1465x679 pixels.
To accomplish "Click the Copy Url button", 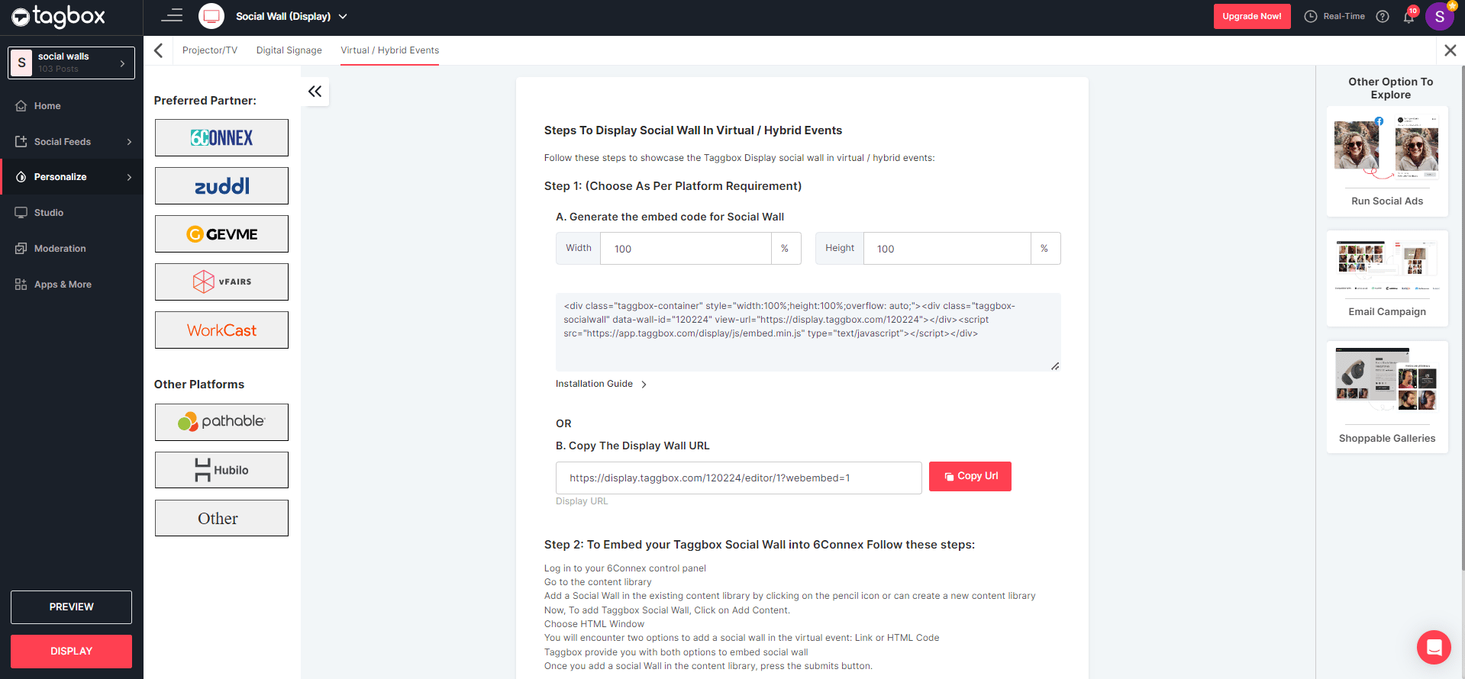I will [970, 476].
